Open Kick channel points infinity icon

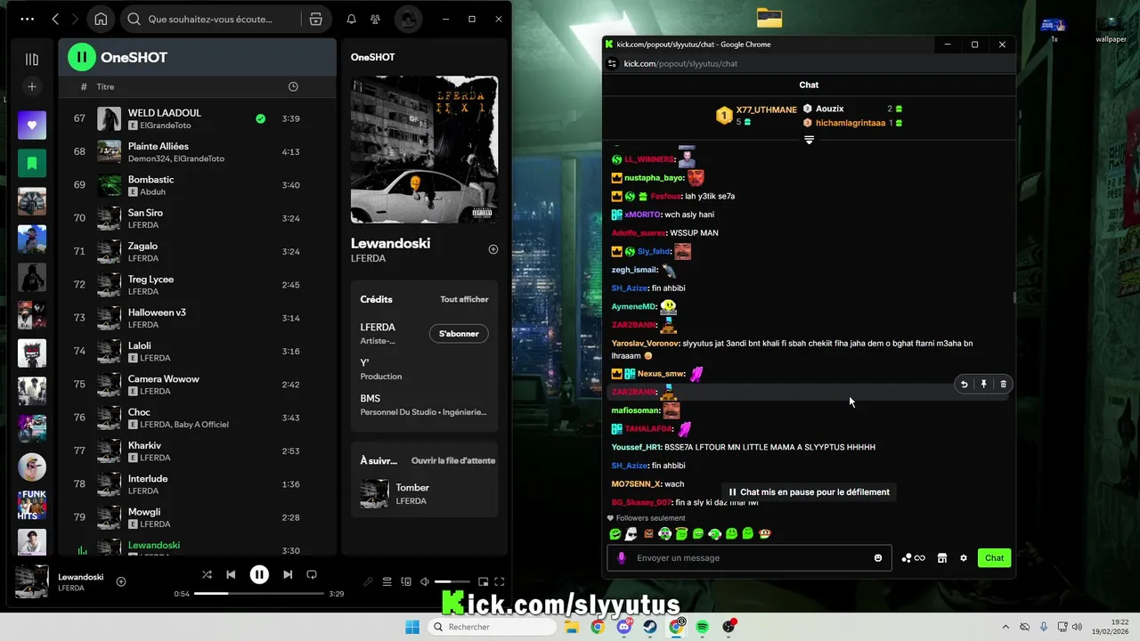(913, 558)
